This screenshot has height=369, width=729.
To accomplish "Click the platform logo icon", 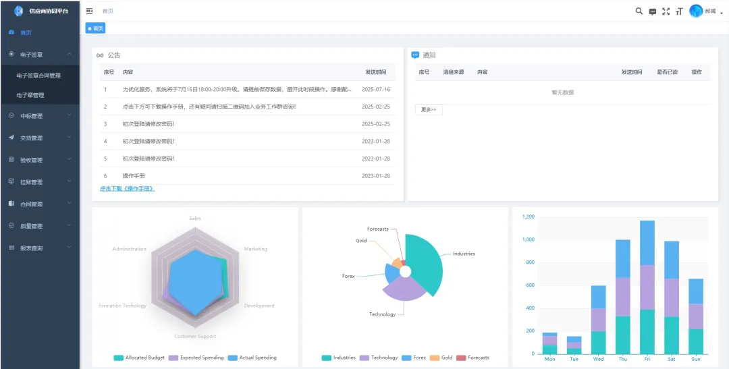I will tap(18, 11).
